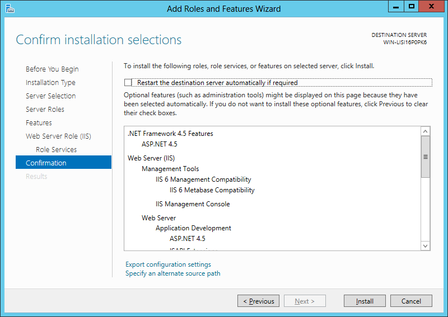Select IIS 6 Management Compatibility entry
Screen dimensions: 448x317
tap(203, 179)
